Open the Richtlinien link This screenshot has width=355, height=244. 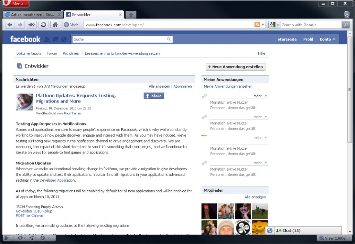click(x=71, y=53)
